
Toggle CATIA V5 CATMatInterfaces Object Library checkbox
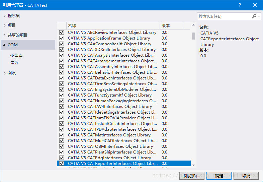coord(62,135)
